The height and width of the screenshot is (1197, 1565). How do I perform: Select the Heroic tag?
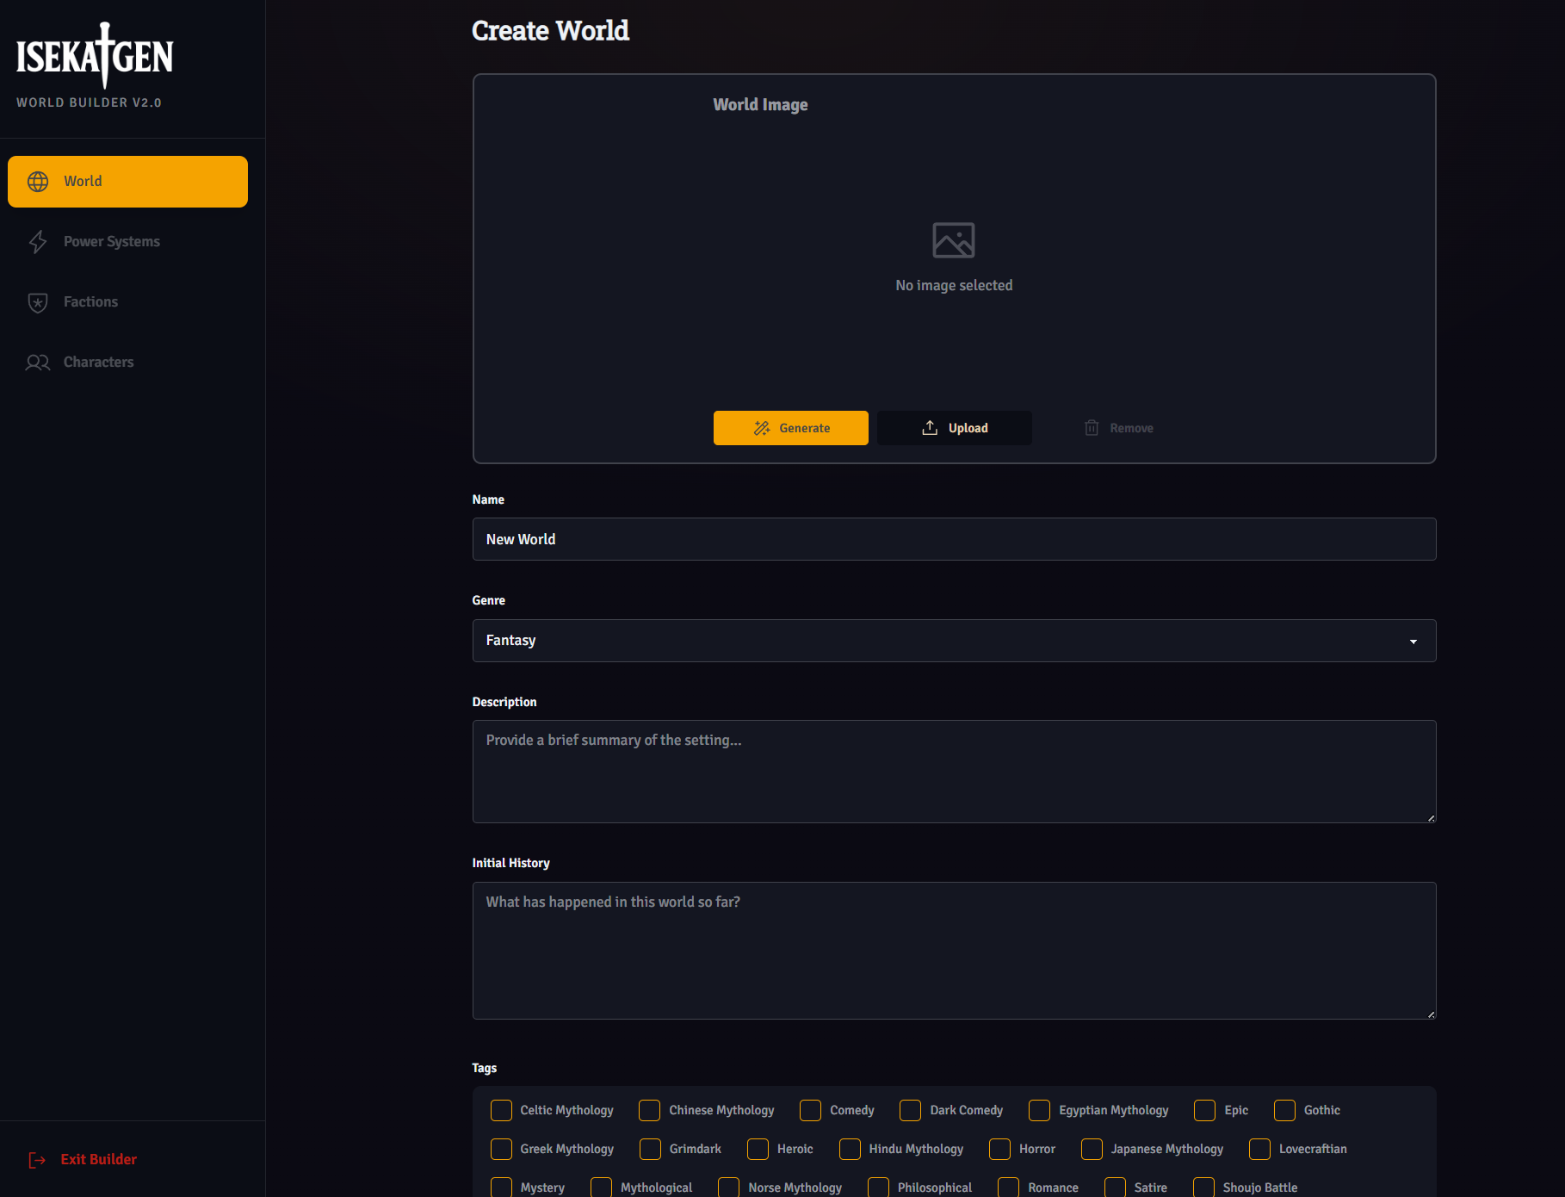coord(758,1150)
